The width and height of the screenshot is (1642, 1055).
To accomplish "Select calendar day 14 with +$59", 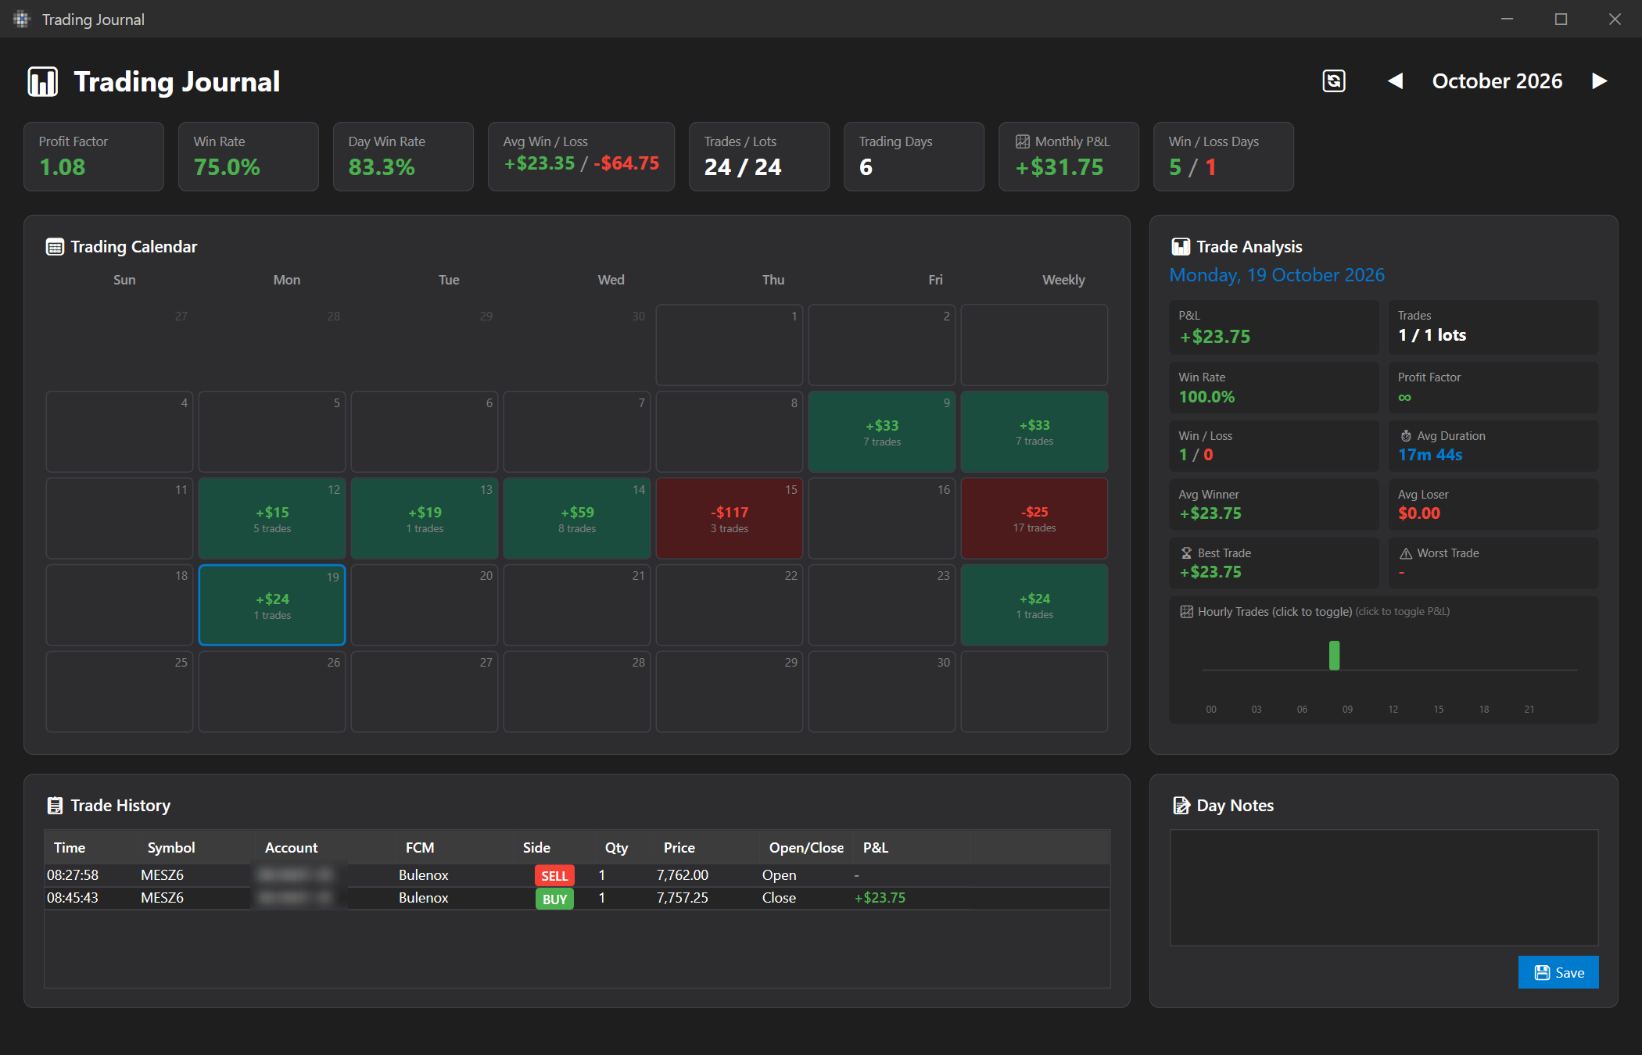I will pos(577,518).
